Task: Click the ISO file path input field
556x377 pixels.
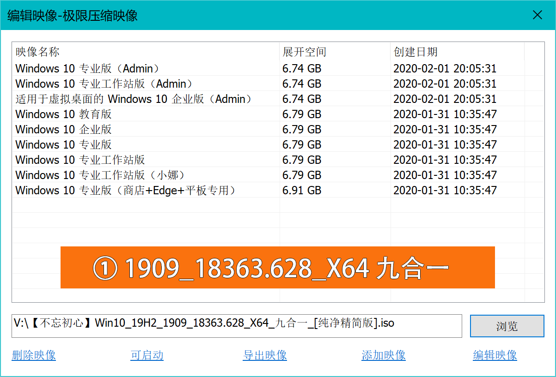Action: [237, 325]
